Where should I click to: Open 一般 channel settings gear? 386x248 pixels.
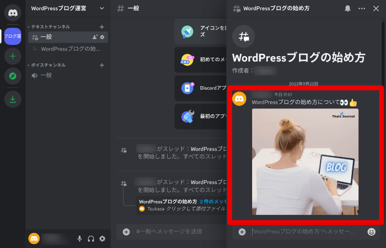103,37
